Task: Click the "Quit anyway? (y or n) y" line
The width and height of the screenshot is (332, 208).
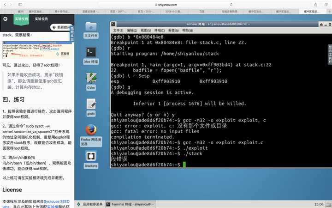Action: pyautogui.click(x=142, y=115)
